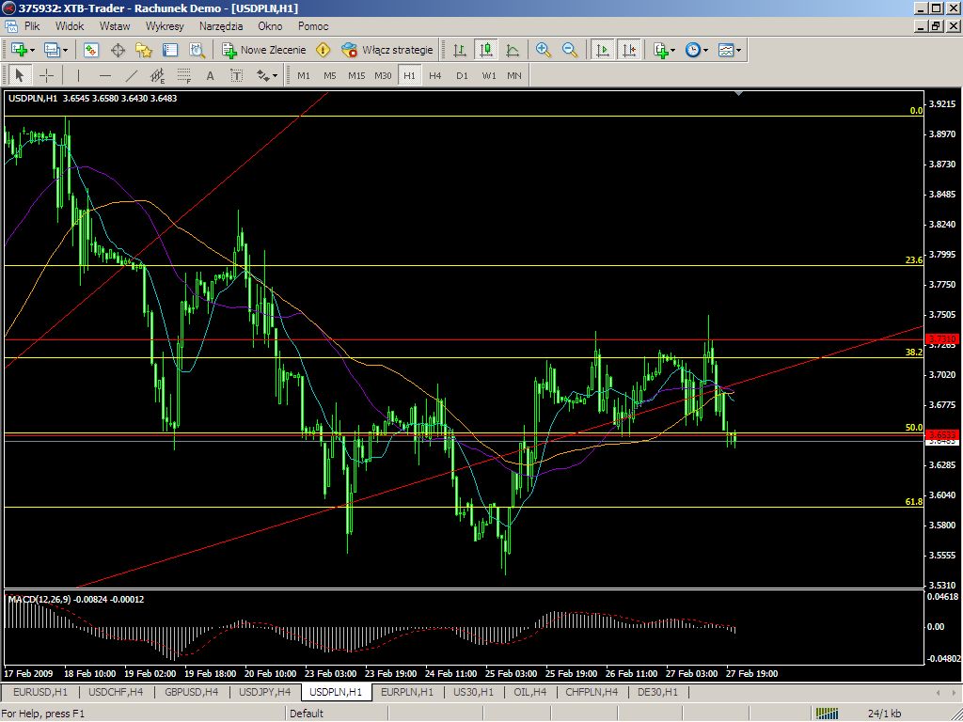Click the Nowe Zlecenie button

(264, 50)
